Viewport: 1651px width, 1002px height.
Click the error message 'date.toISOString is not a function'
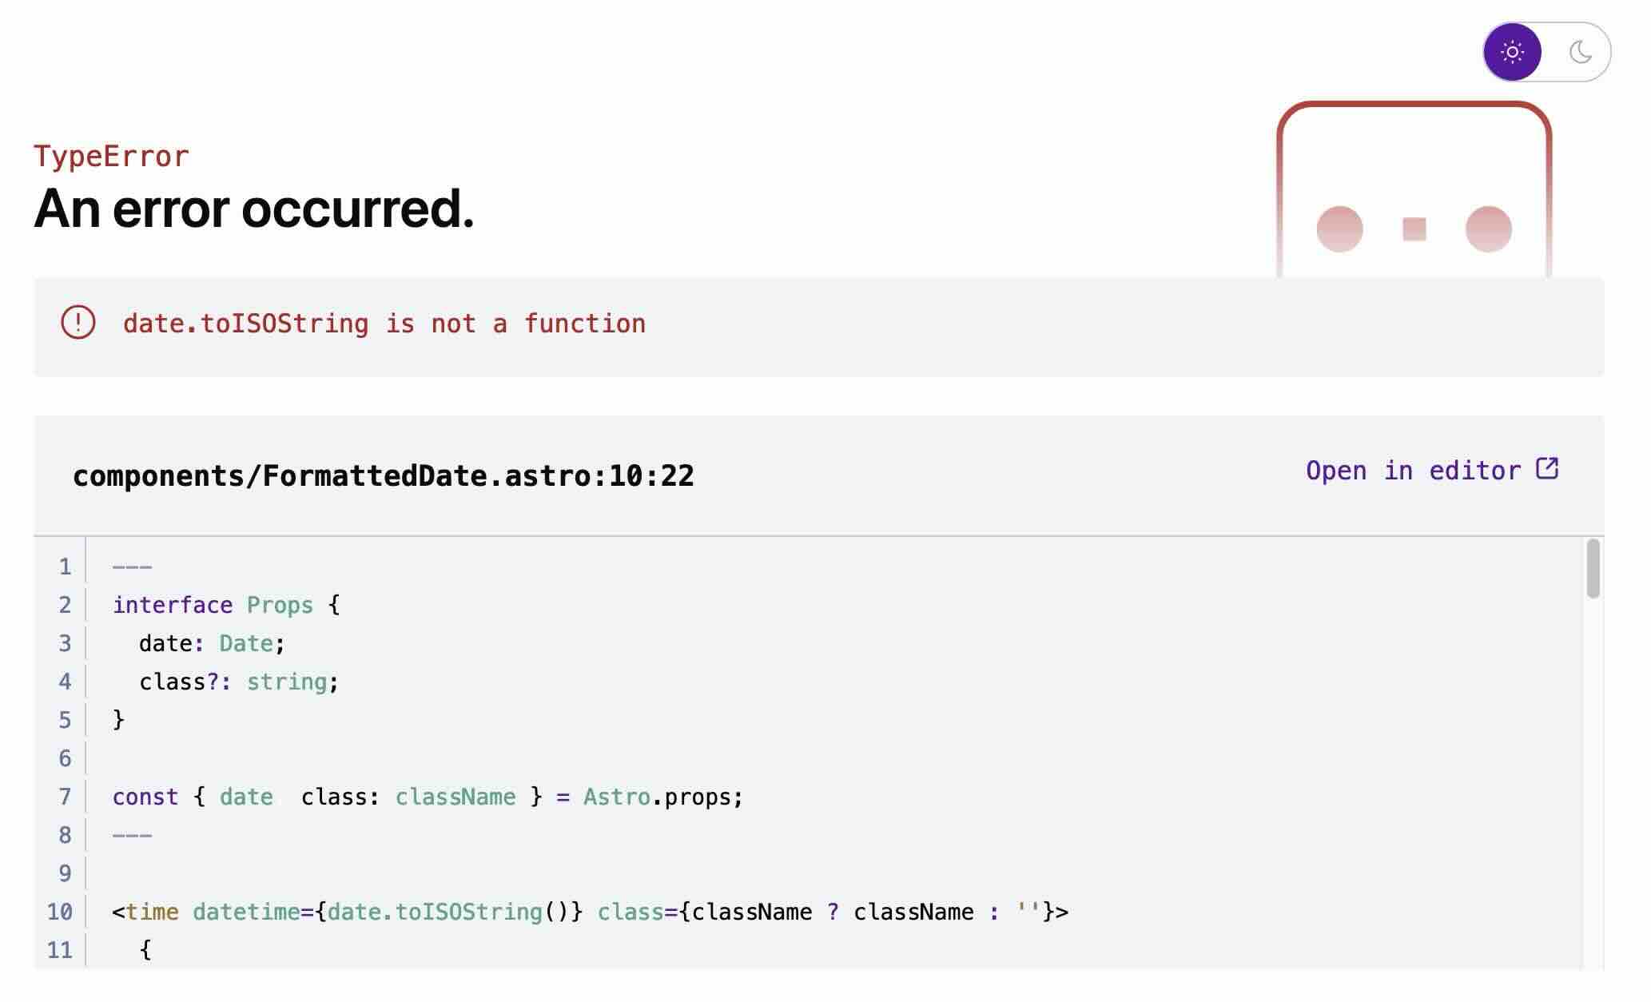click(x=384, y=324)
